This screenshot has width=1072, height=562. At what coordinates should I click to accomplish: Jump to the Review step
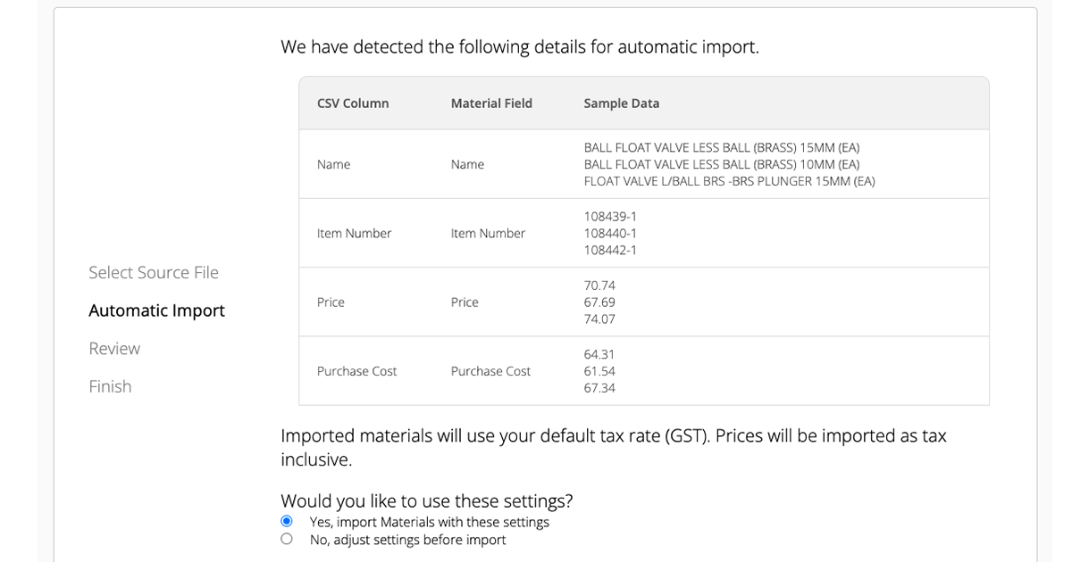[x=114, y=349]
